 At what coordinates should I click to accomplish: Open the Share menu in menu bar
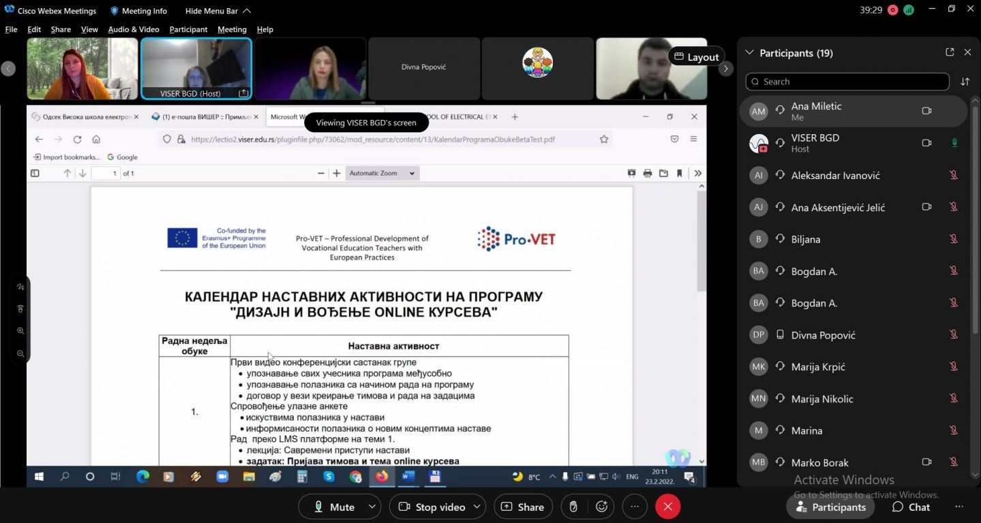(x=61, y=29)
